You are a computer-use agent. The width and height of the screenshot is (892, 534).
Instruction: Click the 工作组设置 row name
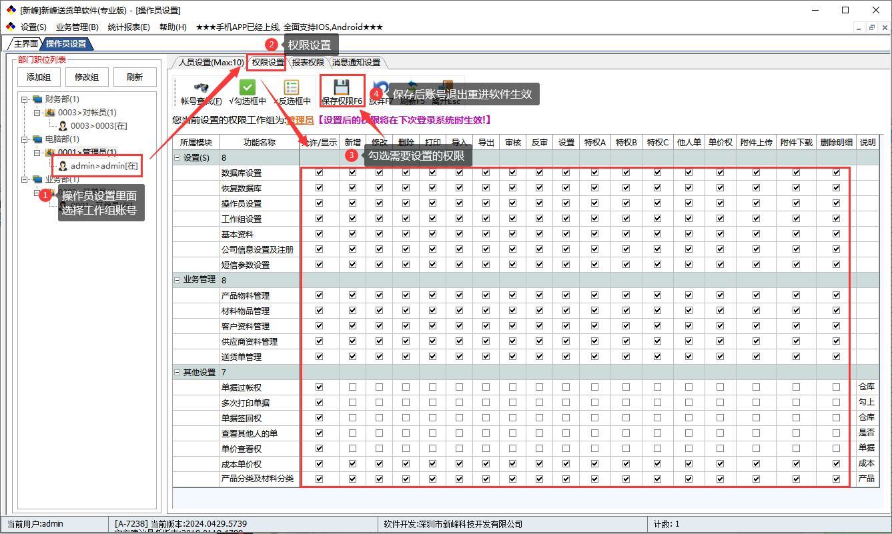coord(242,219)
